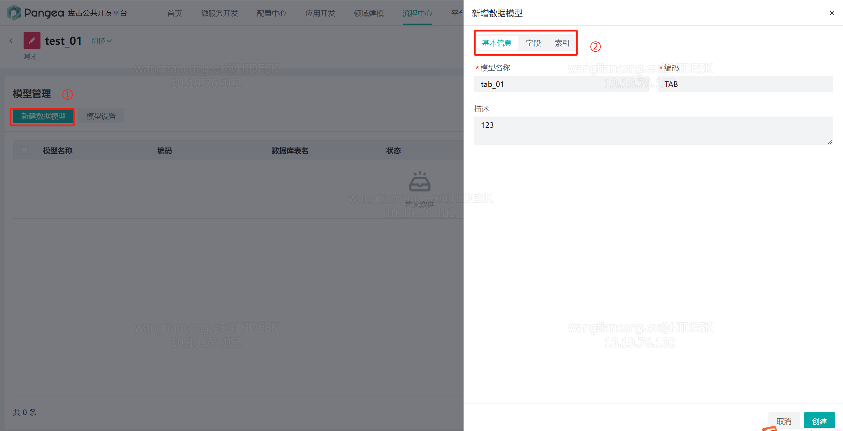
Task: Click the 新建数据模型 button
Action: coord(43,116)
